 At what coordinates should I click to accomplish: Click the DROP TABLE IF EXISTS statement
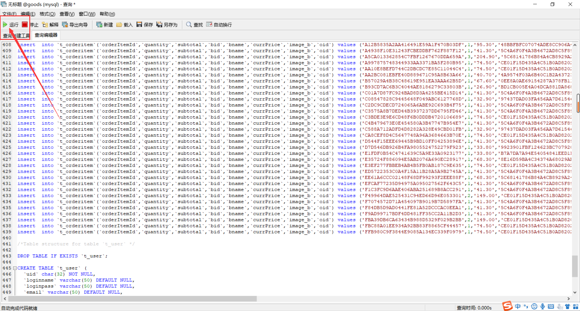(63, 256)
